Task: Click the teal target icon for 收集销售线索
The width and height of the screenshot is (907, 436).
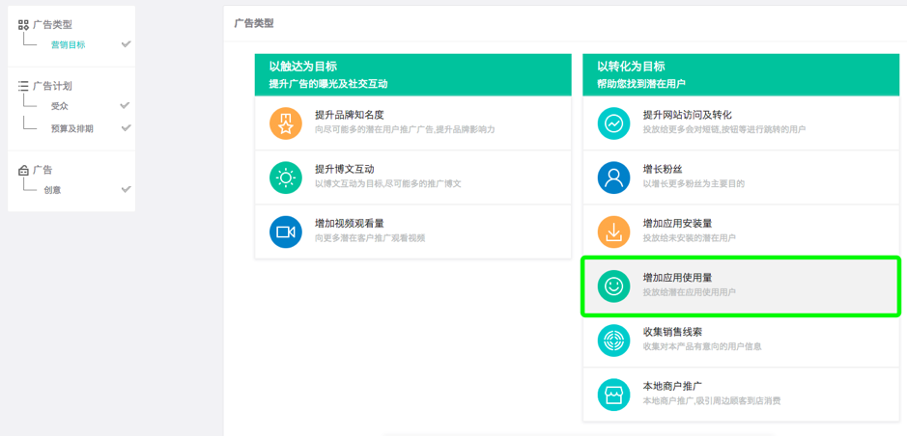Action: click(613, 341)
